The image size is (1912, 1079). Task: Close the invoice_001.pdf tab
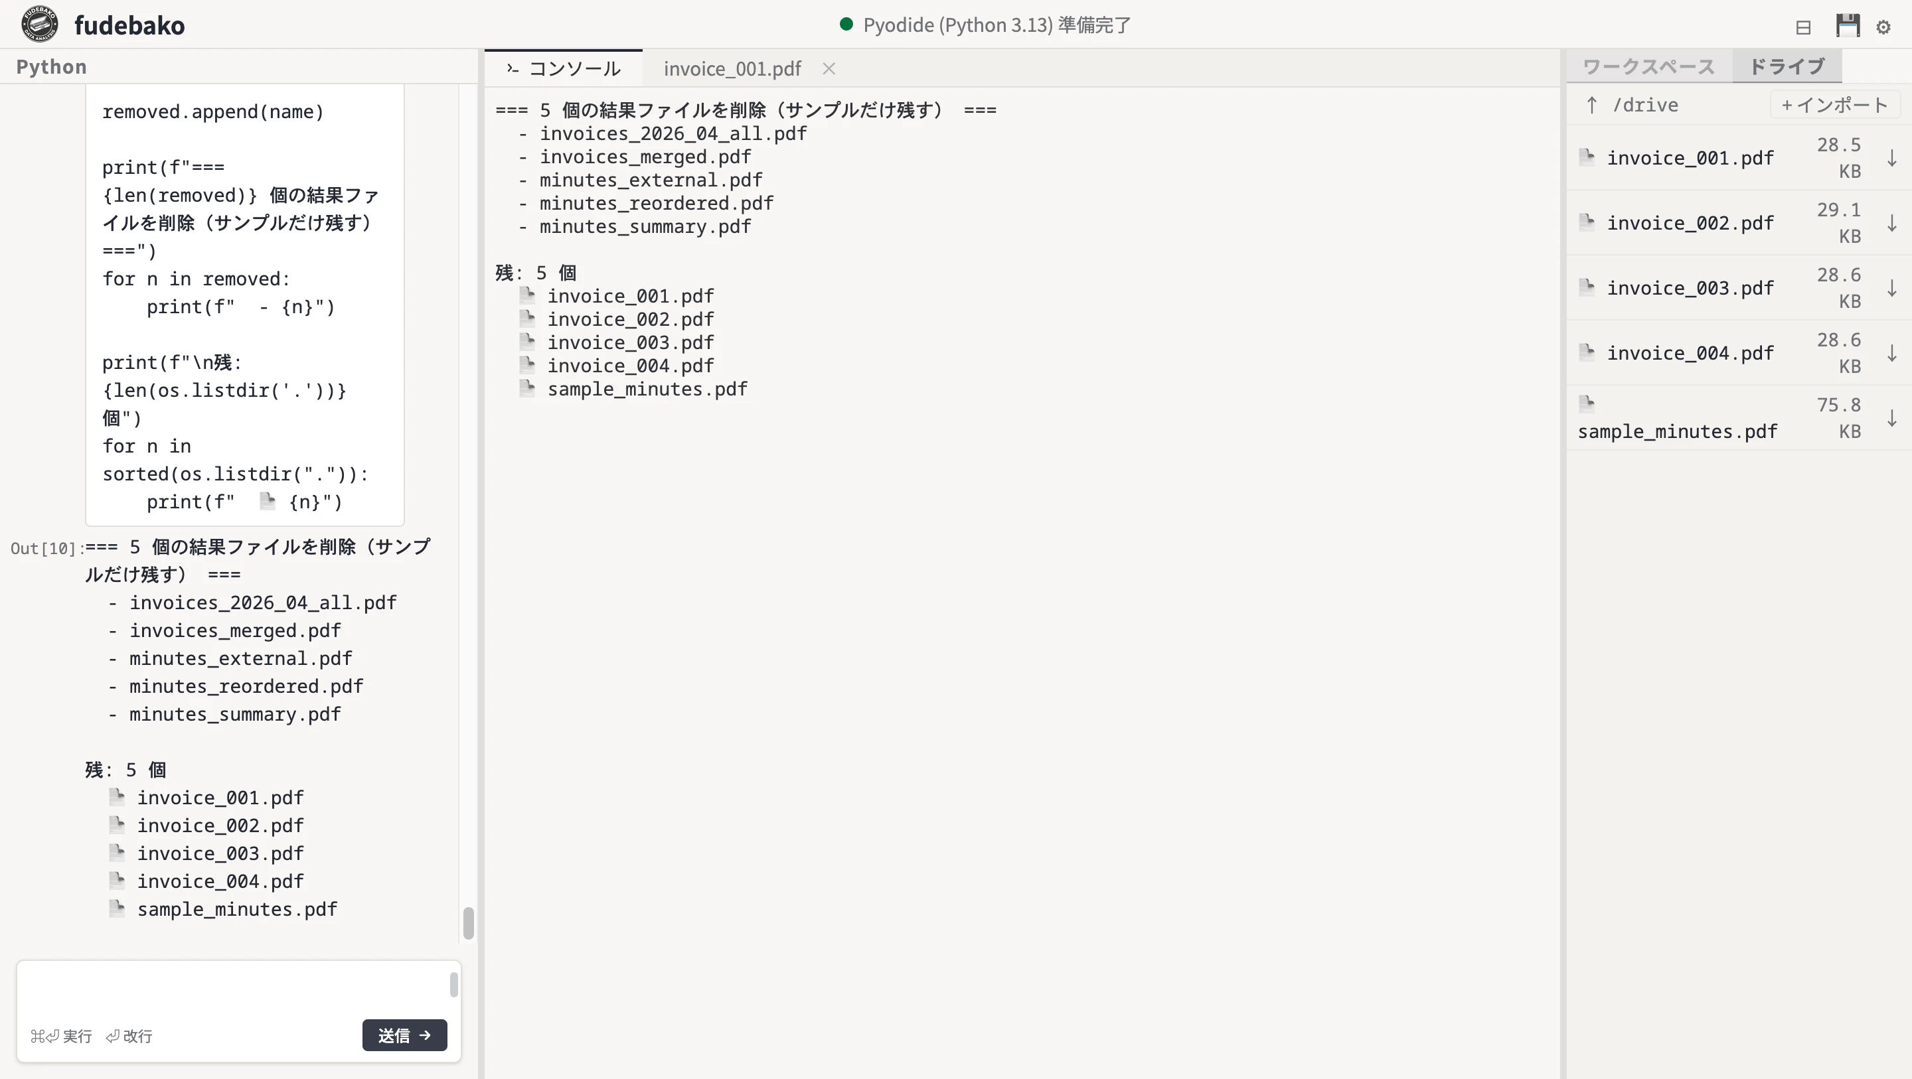pyautogui.click(x=829, y=68)
